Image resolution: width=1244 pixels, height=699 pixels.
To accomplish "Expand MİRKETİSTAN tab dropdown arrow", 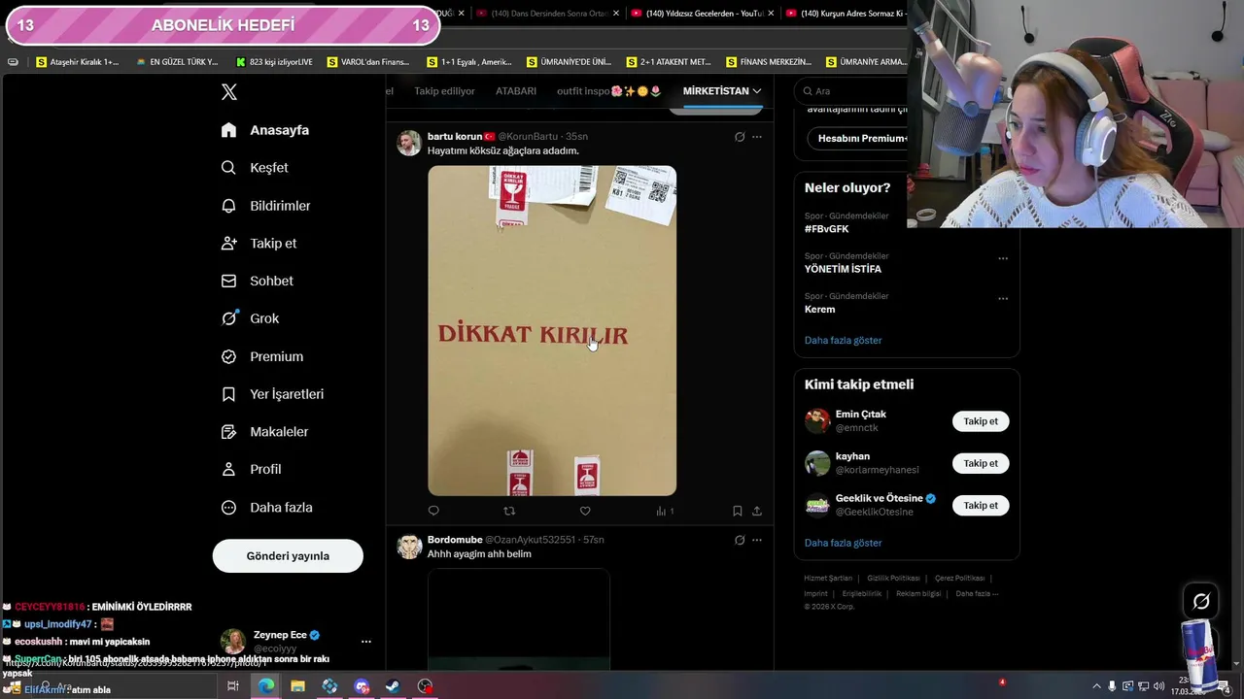I will pyautogui.click(x=757, y=91).
